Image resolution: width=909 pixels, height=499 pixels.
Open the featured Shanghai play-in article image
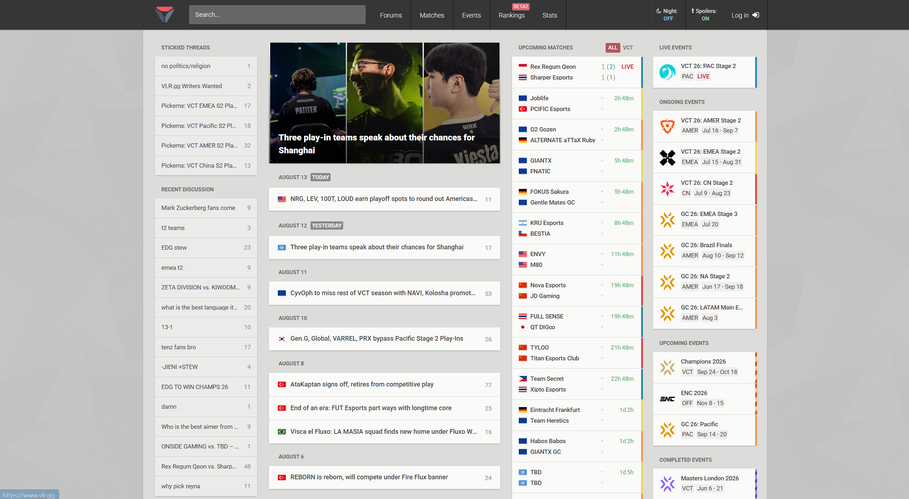384,103
